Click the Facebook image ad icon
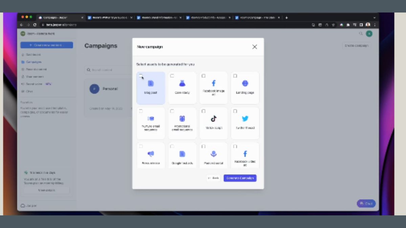Image resolution: width=406 pixels, height=228 pixels. click(213, 83)
